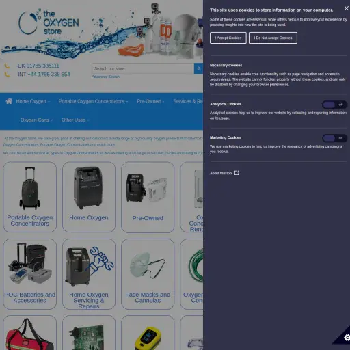Screen dimensions: 350x350
Task: Click the POC Batteries and Accessories title
Action: tap(30, 297)
